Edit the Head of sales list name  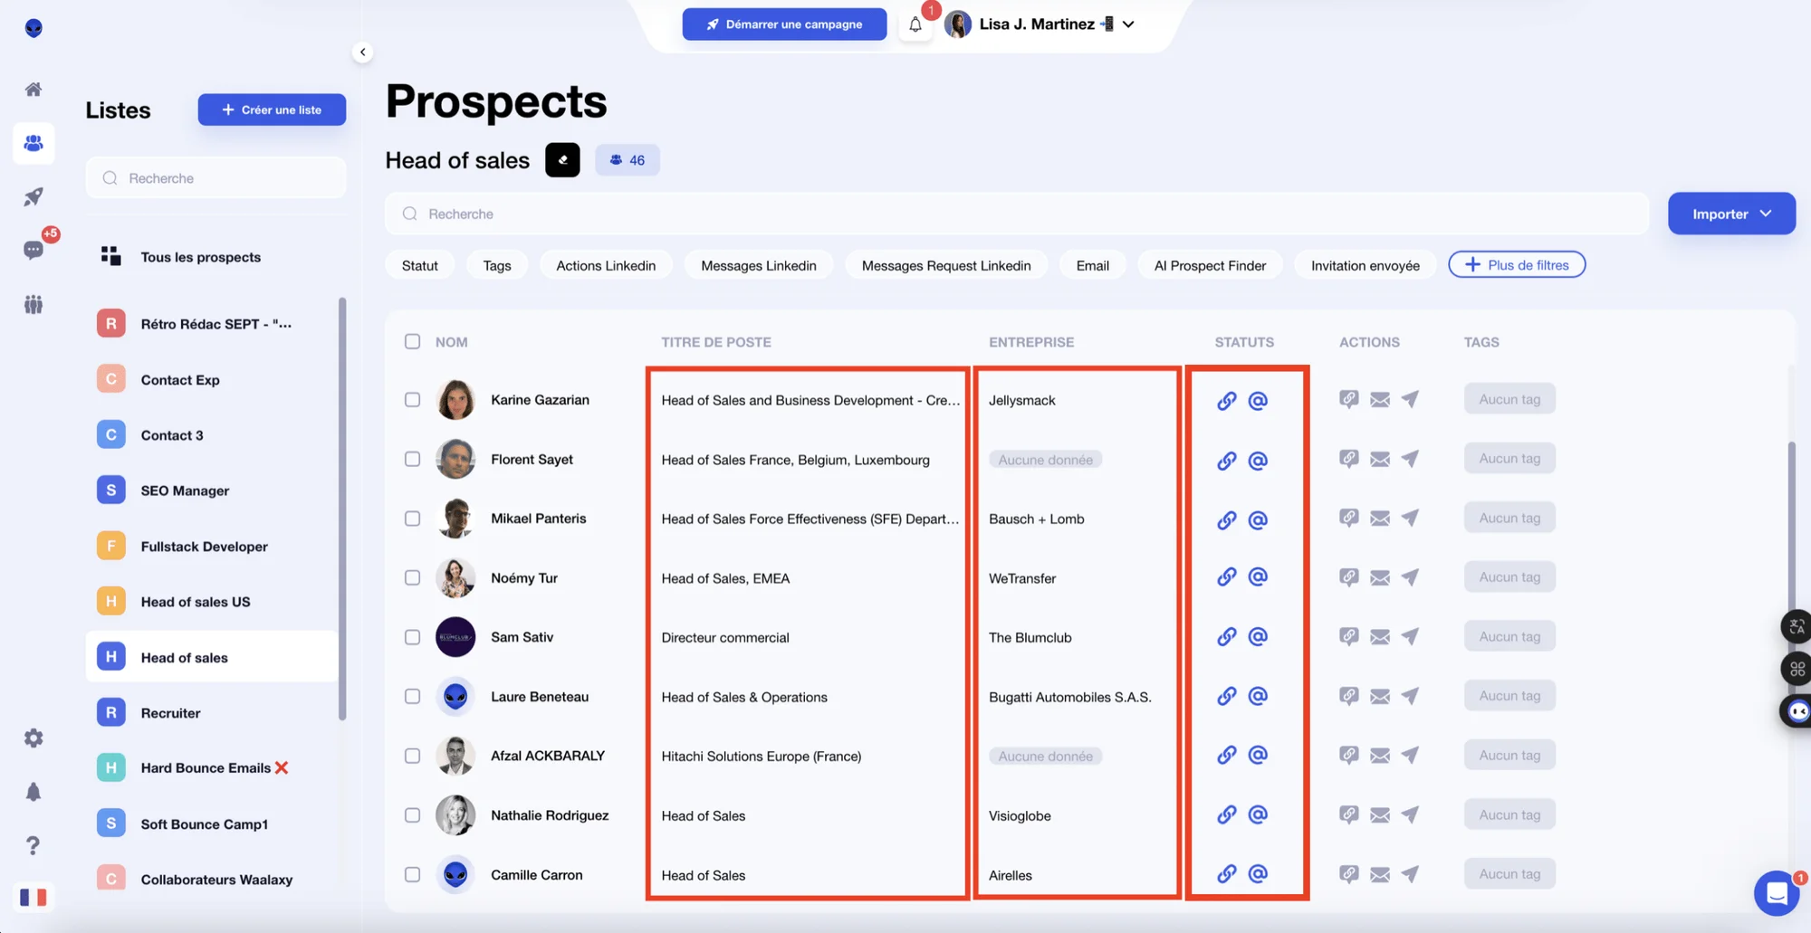coord(562,160)
